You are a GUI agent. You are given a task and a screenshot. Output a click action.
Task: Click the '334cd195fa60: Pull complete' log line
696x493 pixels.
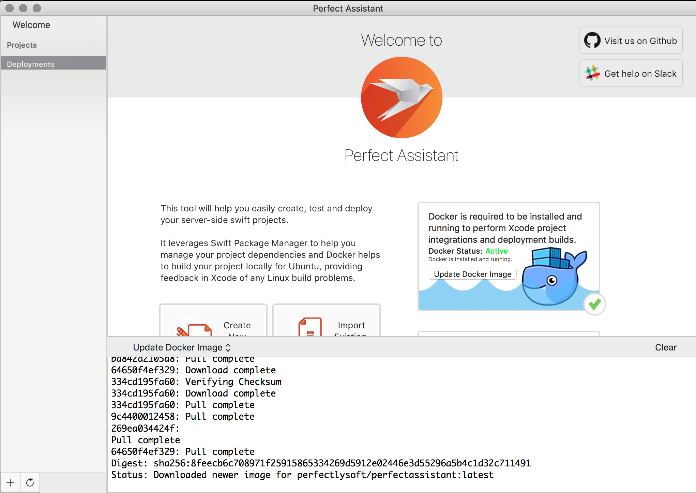coord(183,405)
